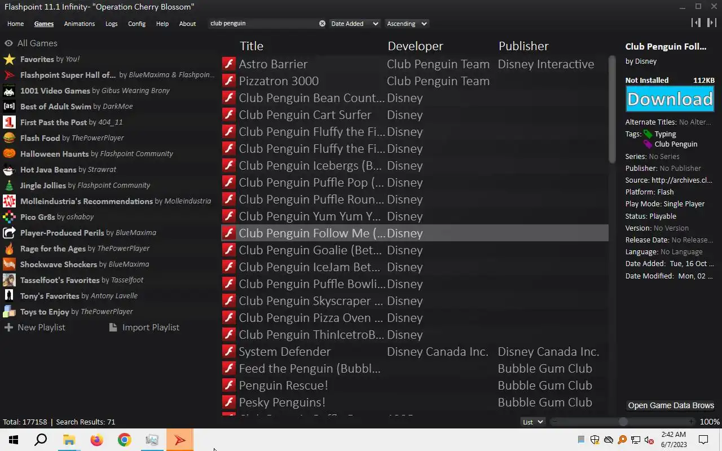Click the Source URL value

point(682,180)
